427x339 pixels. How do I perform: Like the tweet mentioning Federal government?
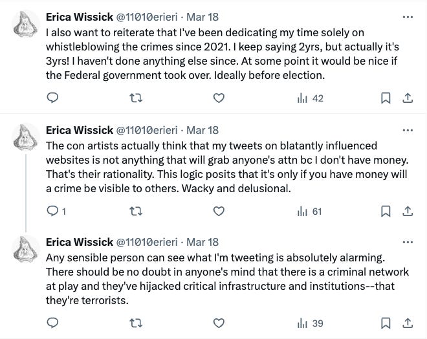[x=220, y=98]
